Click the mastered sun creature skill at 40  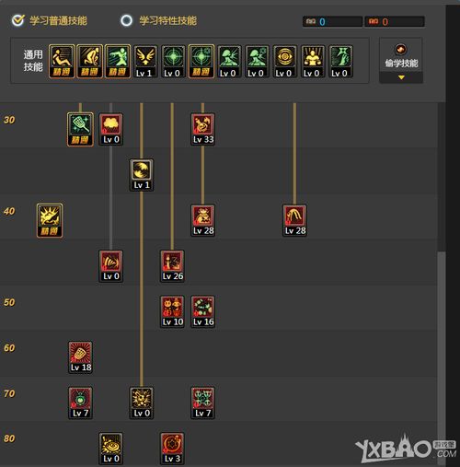coord(50,220)
